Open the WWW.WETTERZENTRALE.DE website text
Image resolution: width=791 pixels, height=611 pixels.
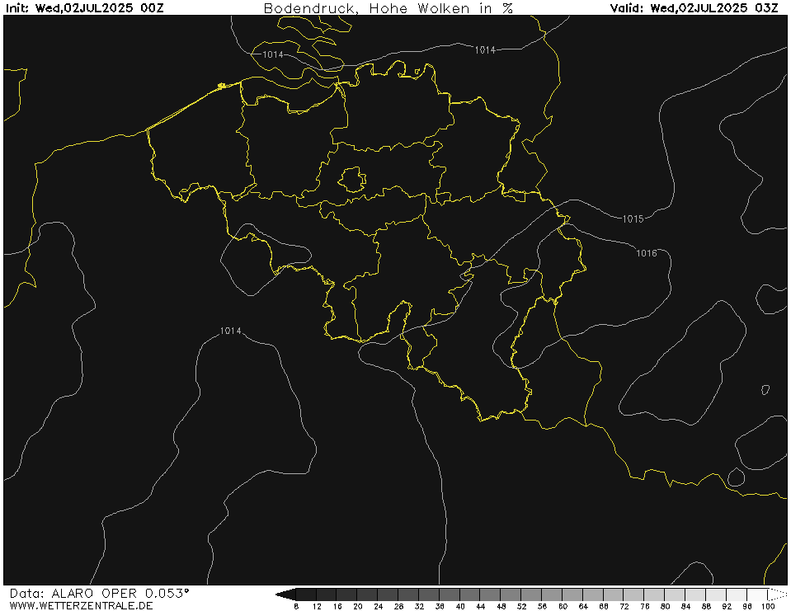(81, 605)
